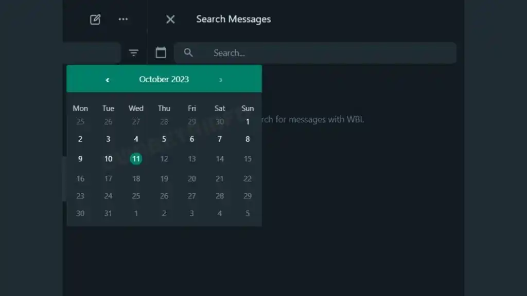Choose Friday October 6 date
This screenshot has width=527, height=296.
coord(192,139)
